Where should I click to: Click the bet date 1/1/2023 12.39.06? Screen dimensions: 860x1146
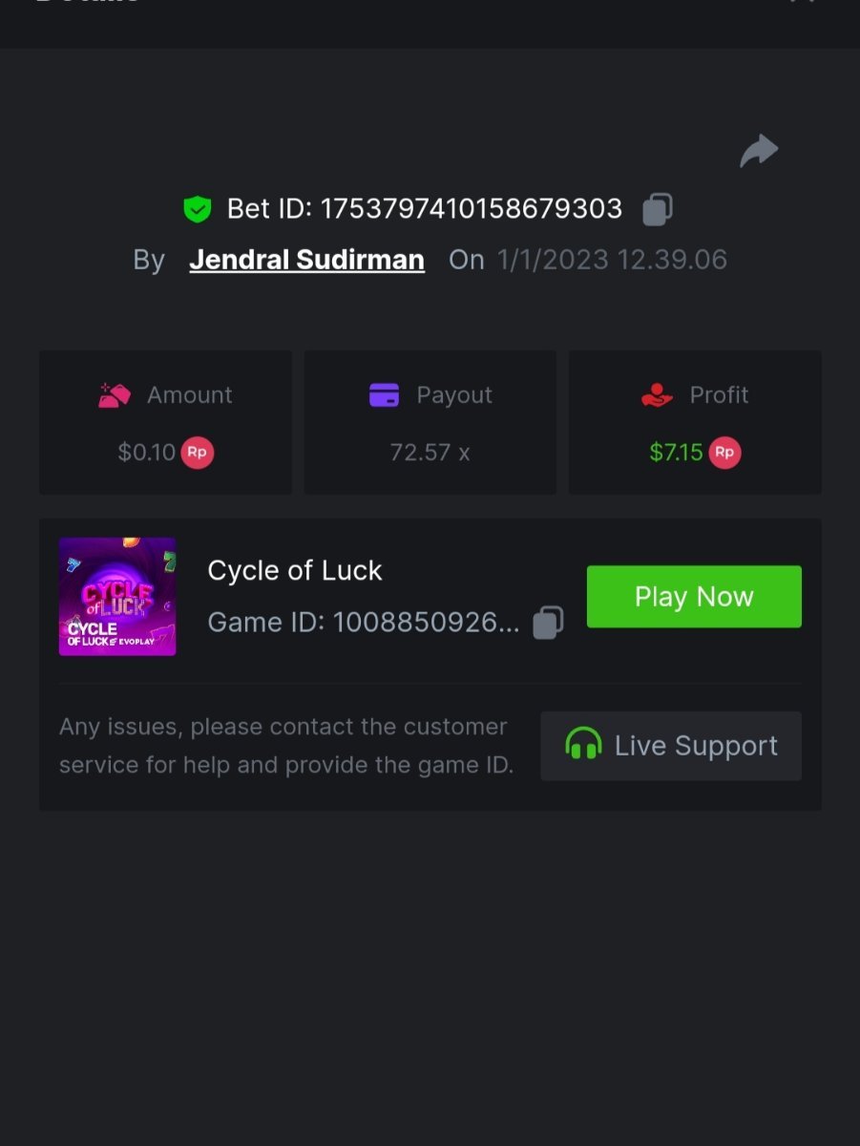click(x=612, y=260)
